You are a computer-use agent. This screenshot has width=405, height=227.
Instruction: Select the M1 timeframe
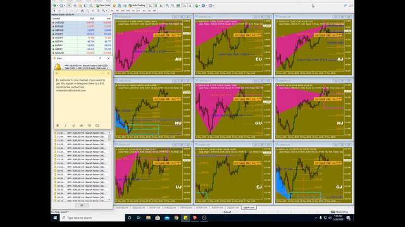tap(112, 11)
